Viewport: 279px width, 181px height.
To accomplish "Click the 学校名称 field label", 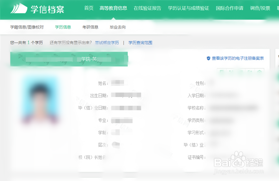I will click(x=197, y=108).
